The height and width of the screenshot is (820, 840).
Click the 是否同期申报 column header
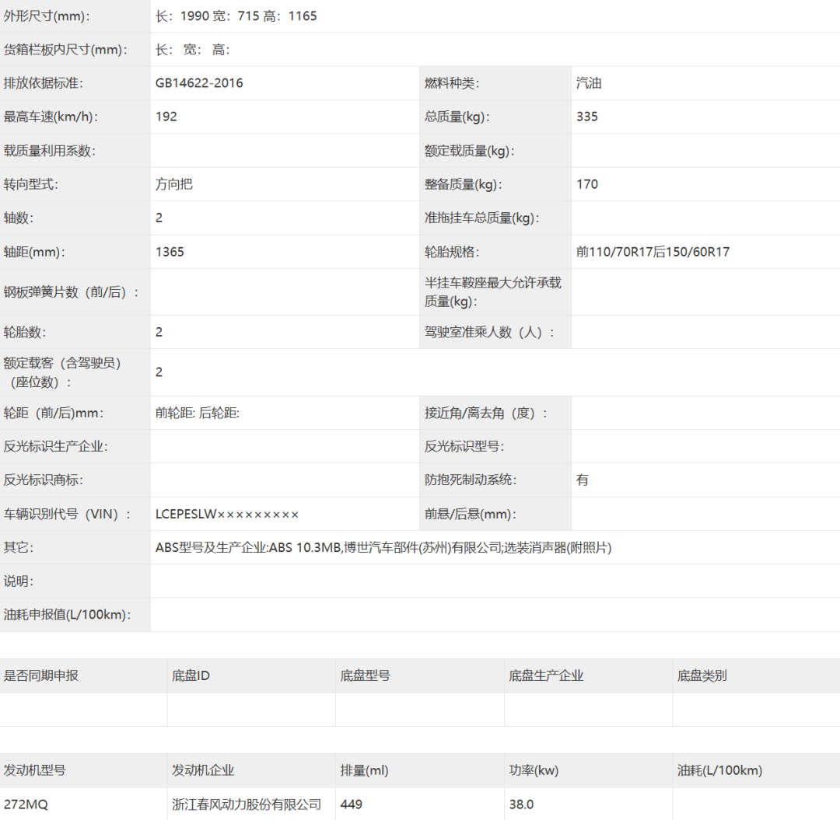point(41,675)
